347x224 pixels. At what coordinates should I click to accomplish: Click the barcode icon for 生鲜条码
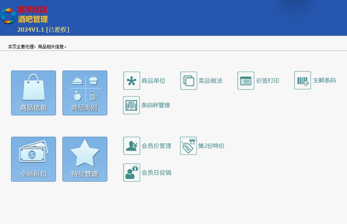(302, 80)
